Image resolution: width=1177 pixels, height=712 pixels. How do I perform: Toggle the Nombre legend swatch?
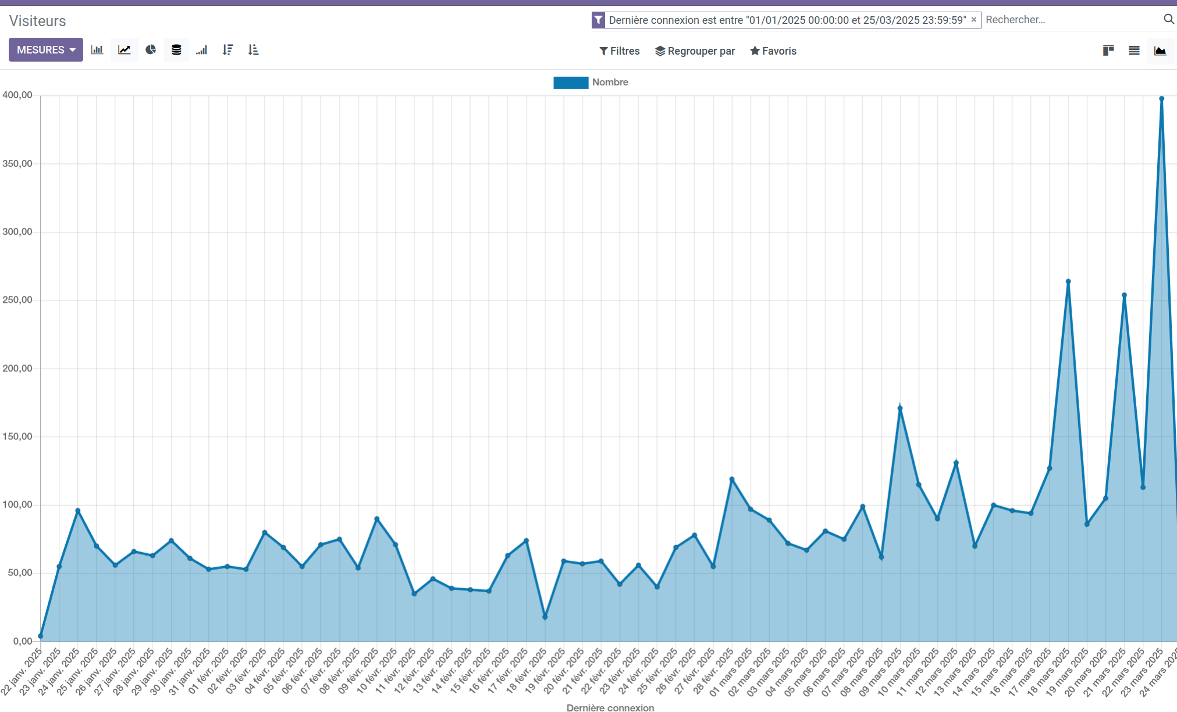(571, 83)
